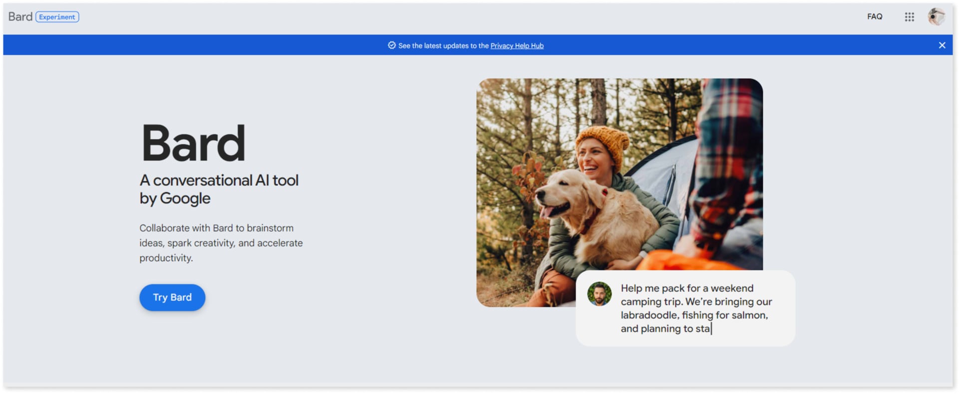
Task: Click the camping photo with dog
Action: click(x=620, y=192)
